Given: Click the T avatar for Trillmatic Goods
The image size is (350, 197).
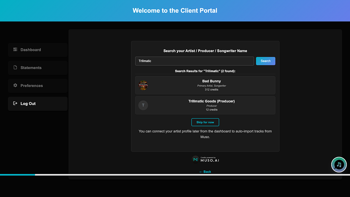Looking at the screenshot, I should (x=143, y=105).
